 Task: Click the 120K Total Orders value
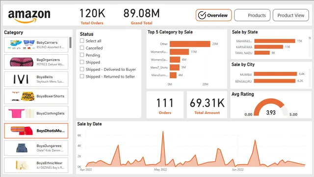coord(92,13)
